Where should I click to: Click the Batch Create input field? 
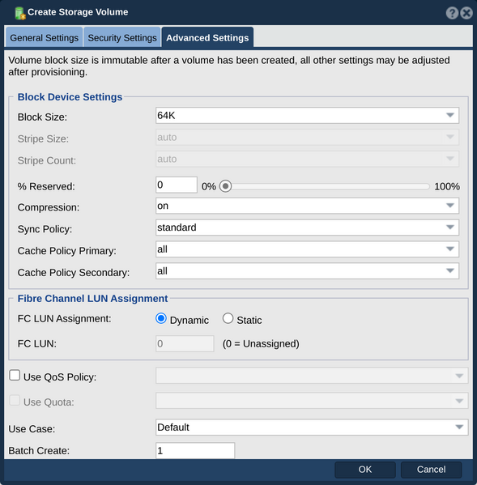click(x=195, y=451)
